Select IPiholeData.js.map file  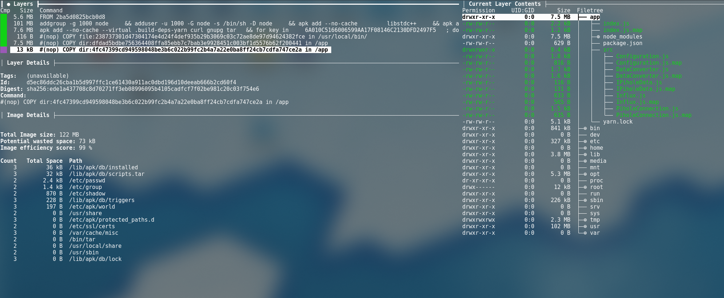(646, 89)
